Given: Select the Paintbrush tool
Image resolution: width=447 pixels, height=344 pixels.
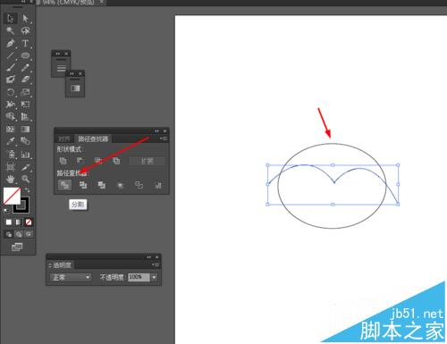Looking at the screenshot, I should pyautogui.click(x=10, y=68).
